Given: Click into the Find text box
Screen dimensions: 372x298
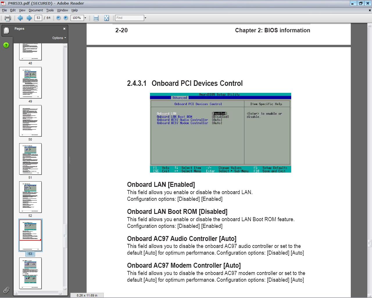Looking at the screenshot, I should (x=130, y=18).
